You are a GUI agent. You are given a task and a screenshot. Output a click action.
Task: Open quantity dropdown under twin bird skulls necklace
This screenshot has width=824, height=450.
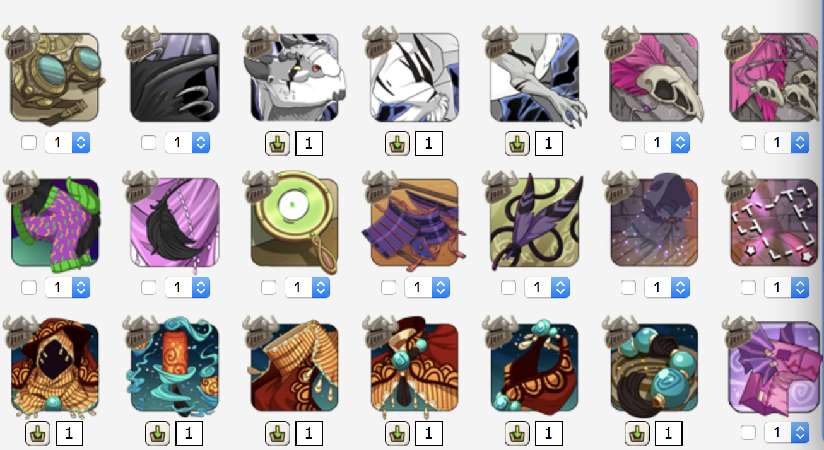787,143
